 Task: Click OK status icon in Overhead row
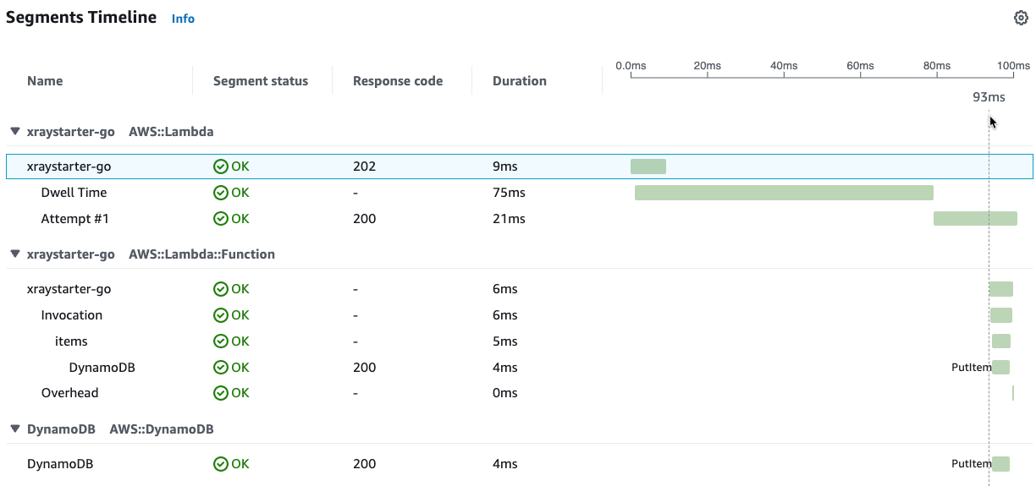pos(221,393)
